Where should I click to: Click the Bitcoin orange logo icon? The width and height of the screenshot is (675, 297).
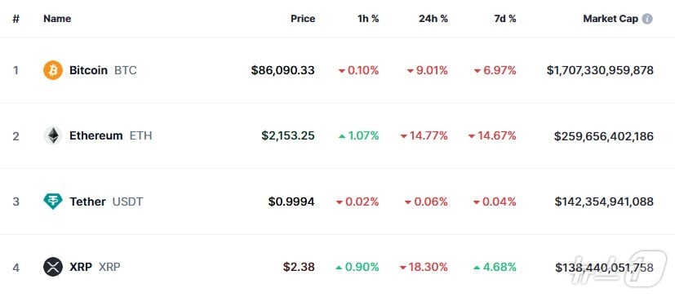point(53,70)
